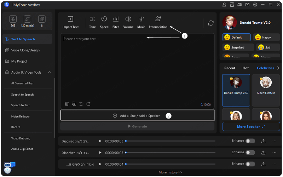
Task: Play the third history audio clip
Action: pos(100,164)
